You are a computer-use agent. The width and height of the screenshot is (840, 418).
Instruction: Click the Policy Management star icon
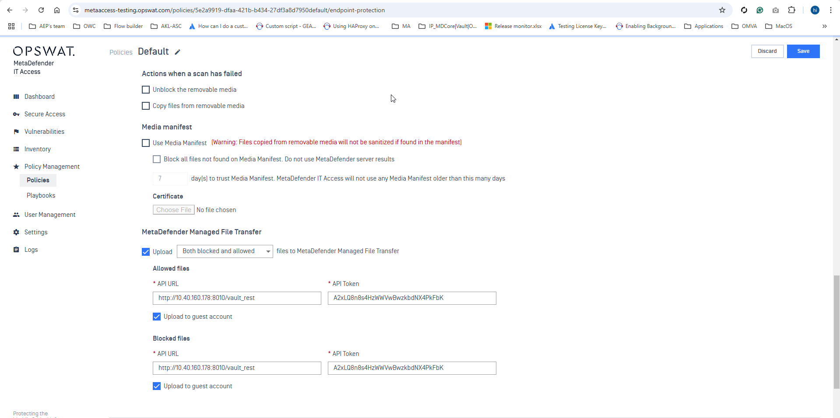(x=16, y=167)
